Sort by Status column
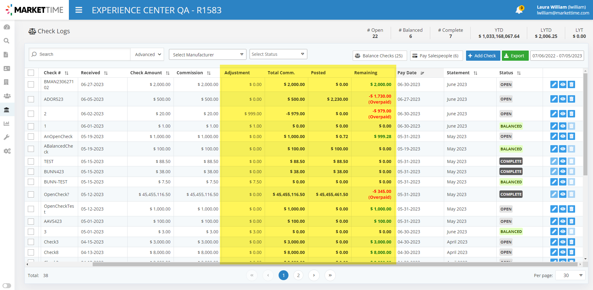 [519, 73]
